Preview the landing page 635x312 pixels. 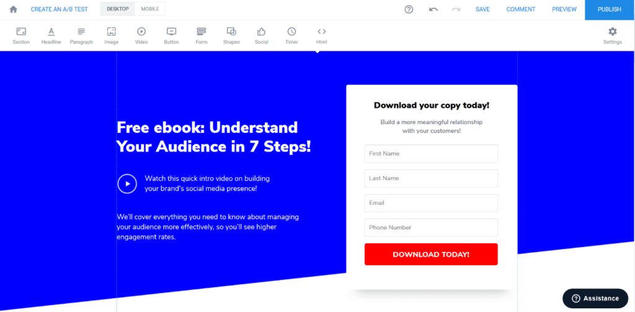564,9
